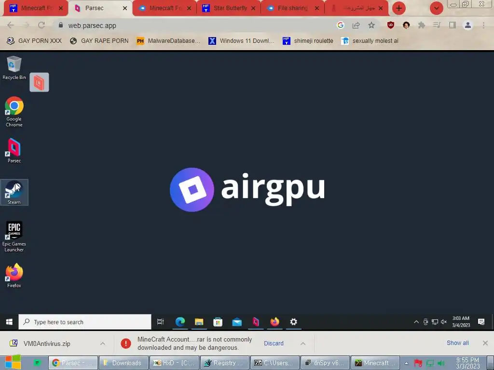
Task: Close the File sharing tab
Action: click(317, 8)
